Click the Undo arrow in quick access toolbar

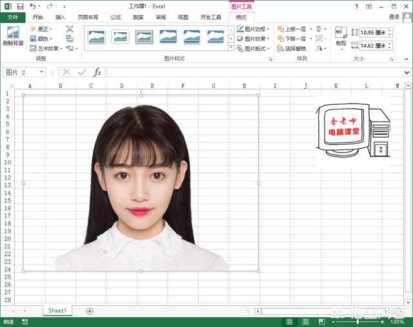point(32,6)
